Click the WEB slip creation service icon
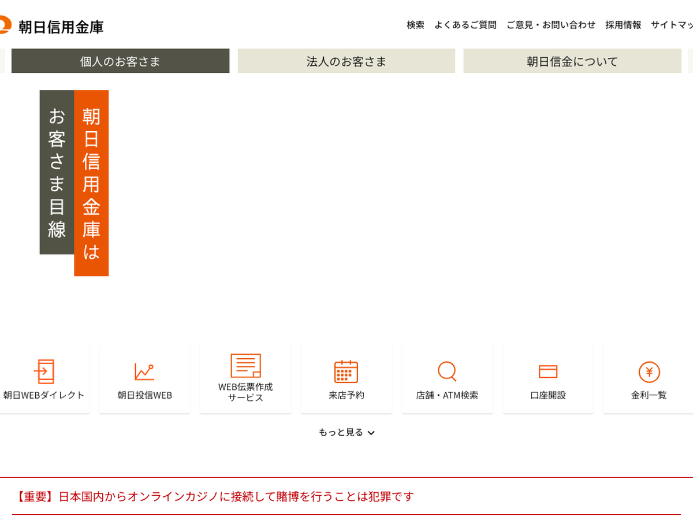Image resolution: width=693 pixels, height=520 pixels. click(245, 366)
